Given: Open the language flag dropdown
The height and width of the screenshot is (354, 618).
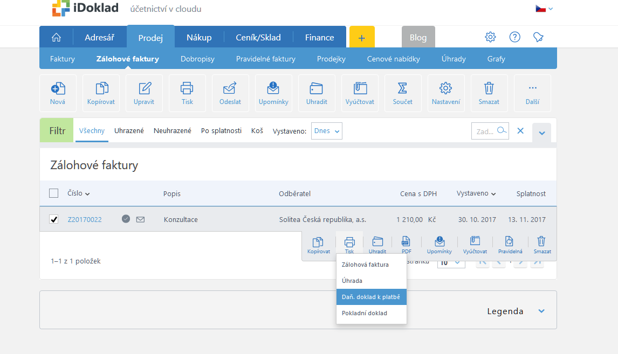Looking at the screenshot, I should (544, 9).
